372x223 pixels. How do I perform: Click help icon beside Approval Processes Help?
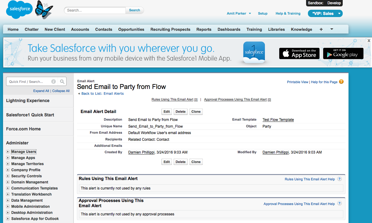tap(340, 204)
